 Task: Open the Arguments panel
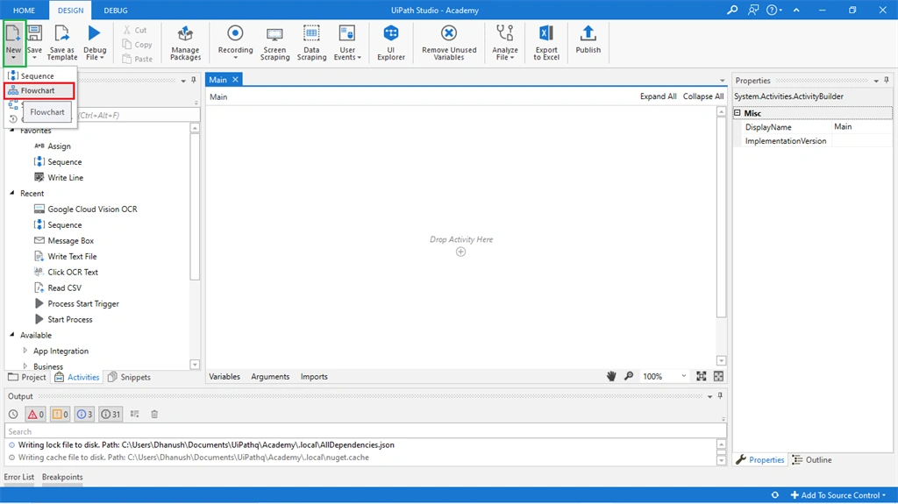click(270, 376)
